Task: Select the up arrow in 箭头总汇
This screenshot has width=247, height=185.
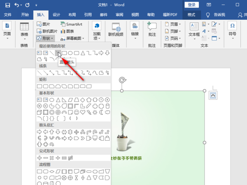Action: tap(52, 132)
